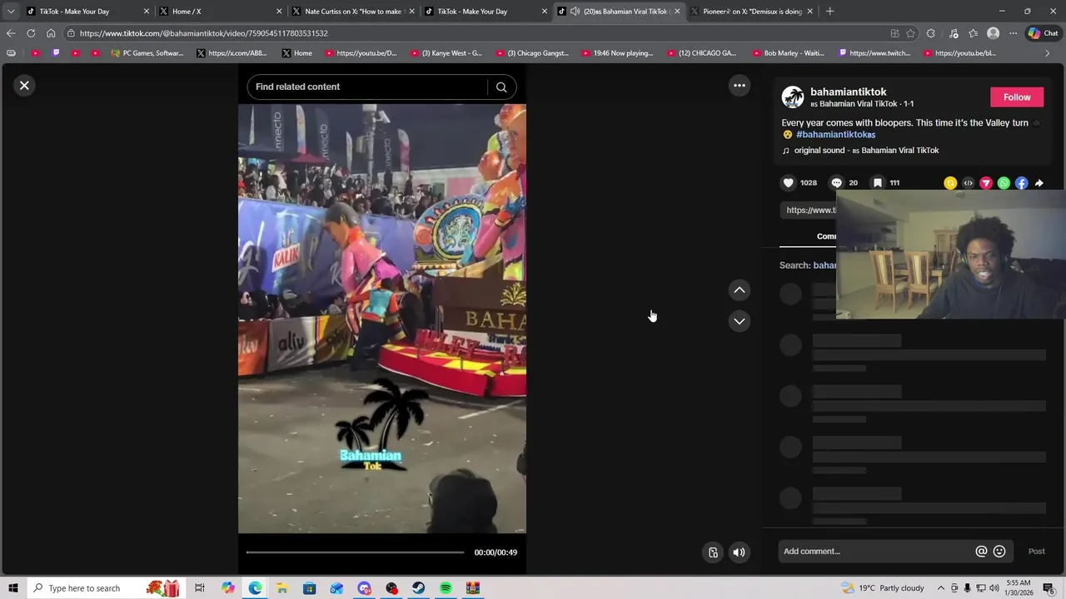The image size is (1066, 599).
Task: Open the #bahamiantiktok hashtag
Action: coord(835,135)
